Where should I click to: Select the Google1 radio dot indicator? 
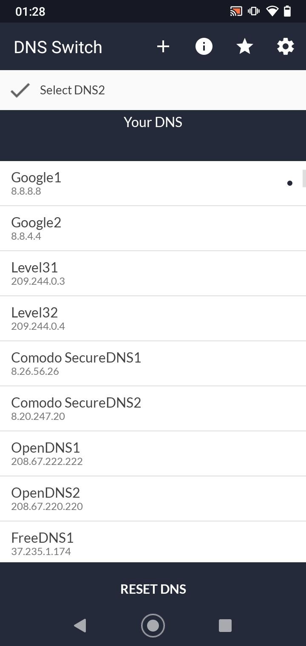coord(290,184)
